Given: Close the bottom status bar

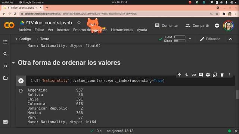Looking at the screenshot, I should click(236, 131).
